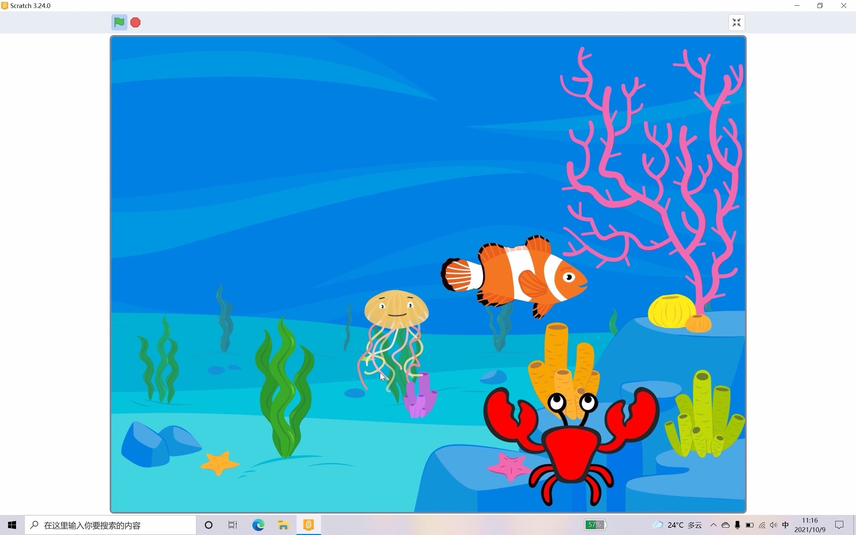Switch input method with 中 indicator
Image resolution: width=856 pixels, height=535 pixels.
[785, 525]
